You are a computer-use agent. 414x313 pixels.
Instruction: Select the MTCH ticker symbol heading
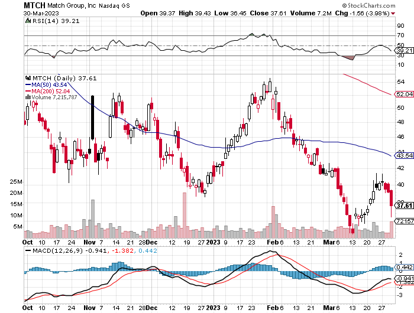(34, 5)
